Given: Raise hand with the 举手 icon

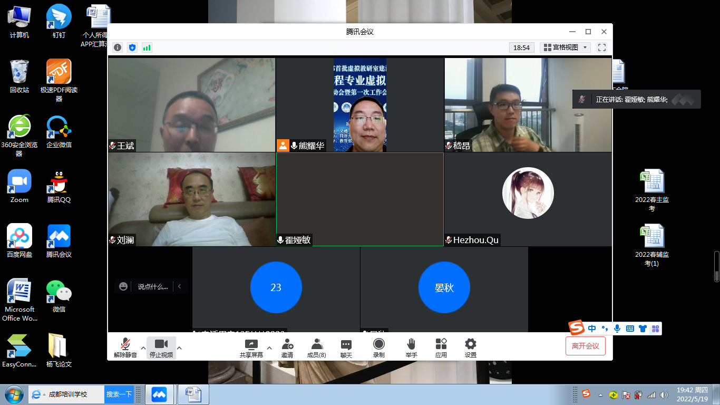Looking at the screenshot, I should point(411,348).
